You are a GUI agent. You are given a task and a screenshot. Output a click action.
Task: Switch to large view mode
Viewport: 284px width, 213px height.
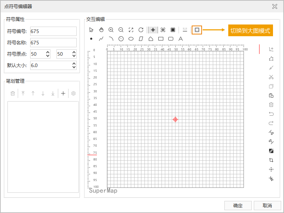[x=197, y=30]
